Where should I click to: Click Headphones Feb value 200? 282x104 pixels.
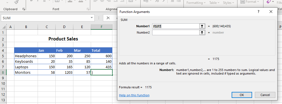(64, 56)
